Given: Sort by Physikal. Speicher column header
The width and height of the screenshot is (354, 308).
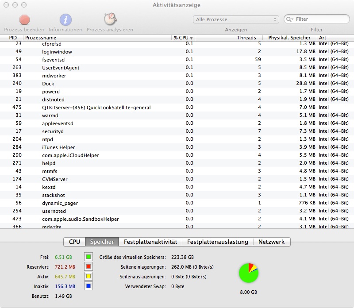Looking at the screenshot, I should coord(290,38).
